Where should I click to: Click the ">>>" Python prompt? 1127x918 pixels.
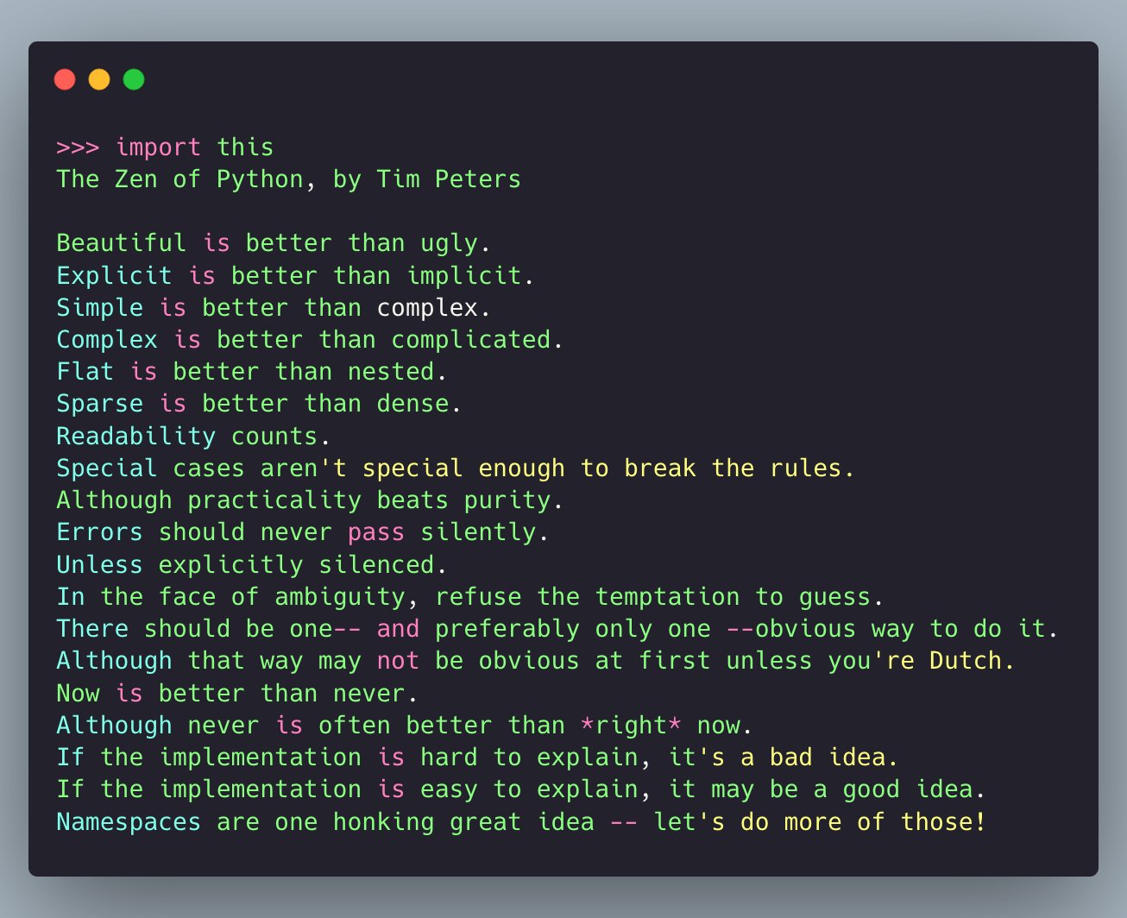pos(79,147)
